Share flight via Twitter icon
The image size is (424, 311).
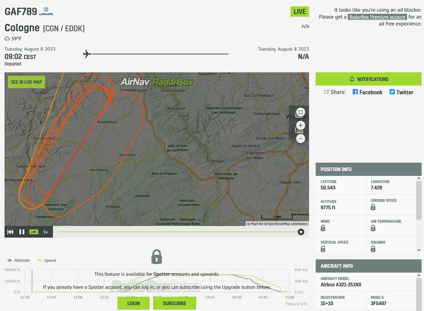(392, 92)
